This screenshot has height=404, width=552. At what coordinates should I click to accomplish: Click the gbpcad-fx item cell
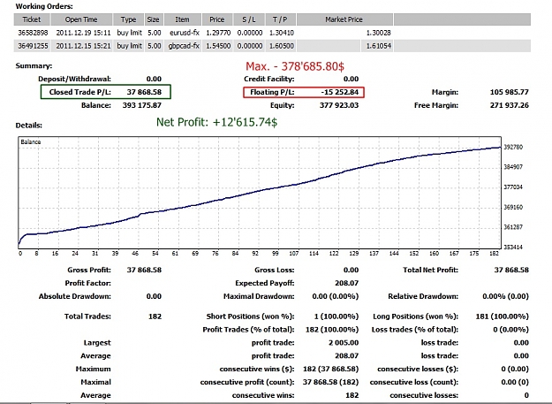tap(184, 46)
